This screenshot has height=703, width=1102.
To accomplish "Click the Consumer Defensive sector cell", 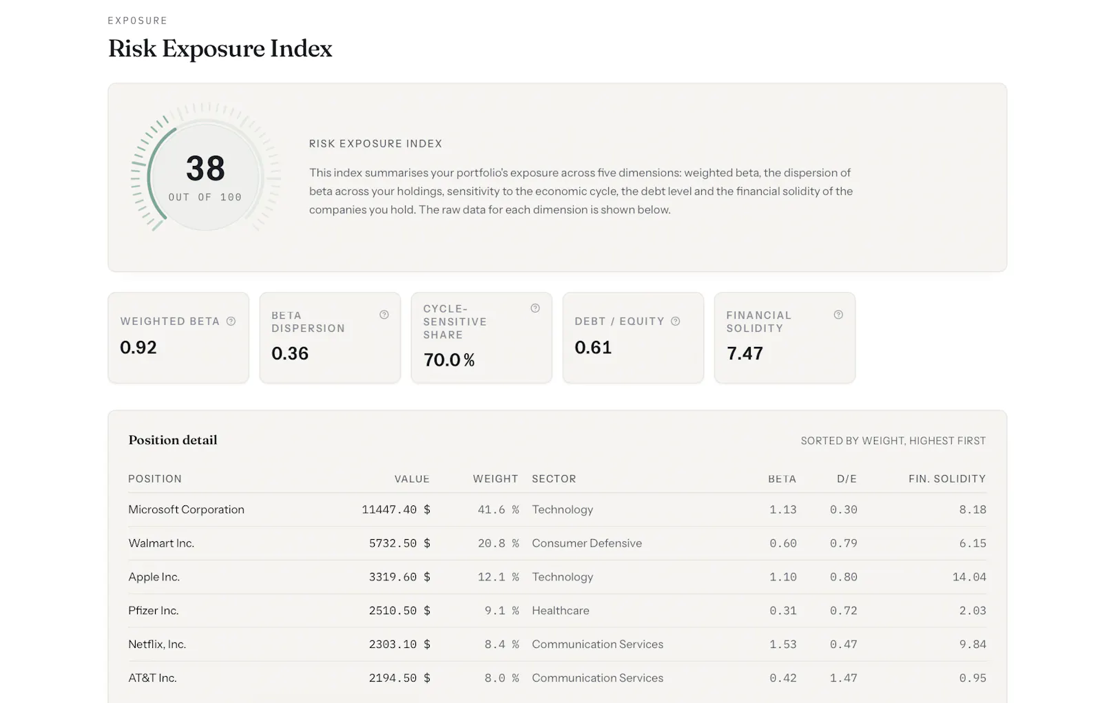I will (587, 543).
